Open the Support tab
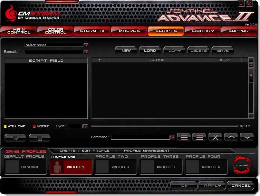 pyautogui.click(x=240, y=31)
